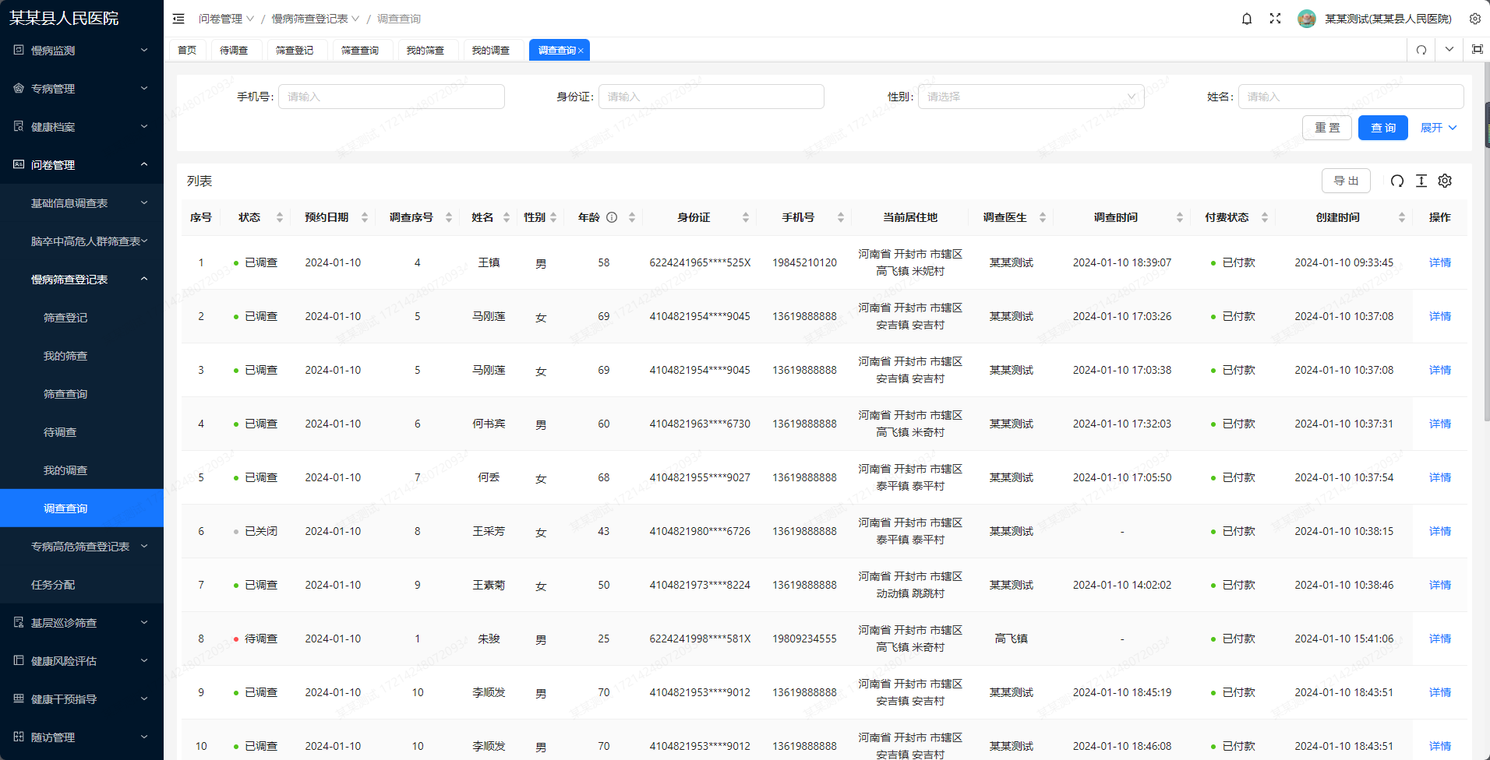Open 详情 for 王镇's record
Image resolution: width=1490 pixels, height=760 pixels.
(x=1440, y=262)
